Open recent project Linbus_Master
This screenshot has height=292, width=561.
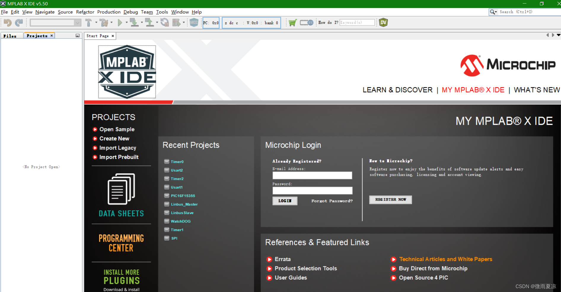pos(184,204)
